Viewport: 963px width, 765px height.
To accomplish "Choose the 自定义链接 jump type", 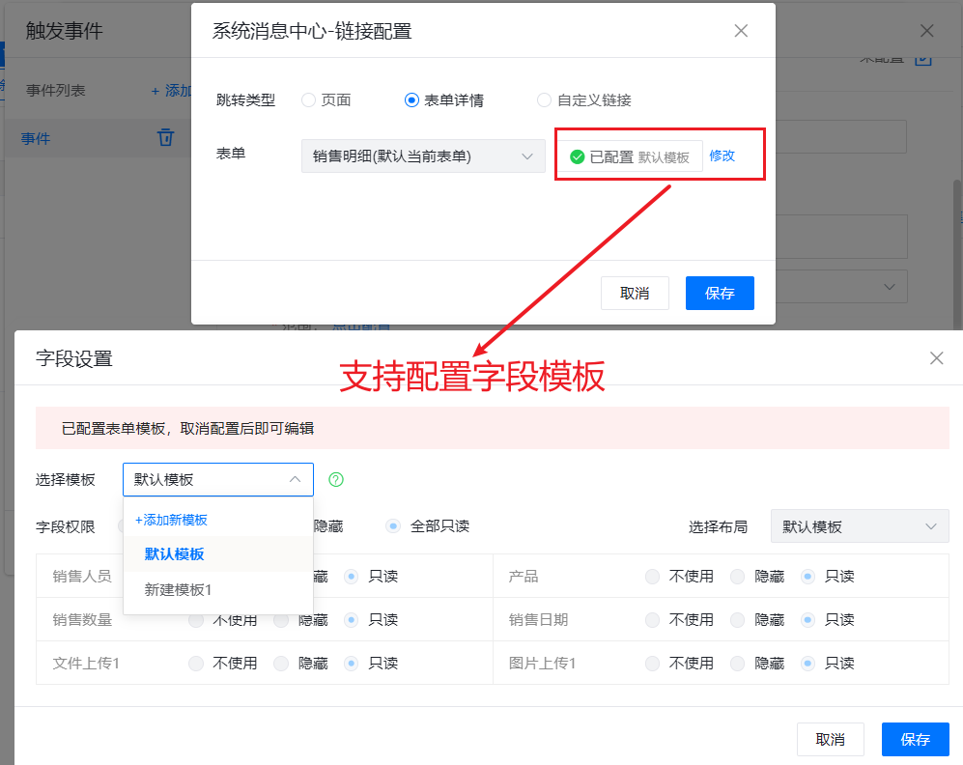I will point(545,99).
